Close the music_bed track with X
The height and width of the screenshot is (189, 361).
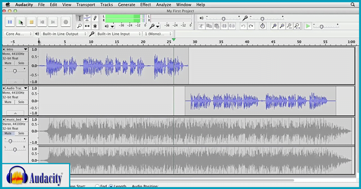[4, 119]
